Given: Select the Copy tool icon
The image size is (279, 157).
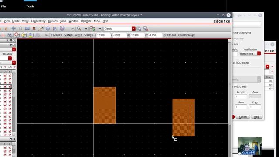Looking at the screenshot, I should (20, 28).
